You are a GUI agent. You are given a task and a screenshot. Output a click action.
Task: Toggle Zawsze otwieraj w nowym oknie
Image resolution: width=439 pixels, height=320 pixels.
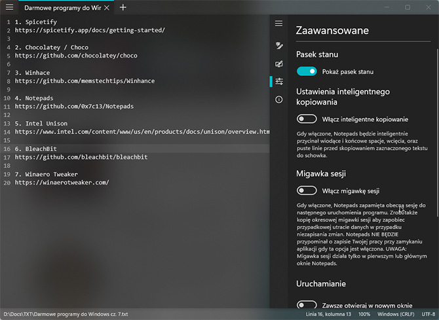[307, 304]
